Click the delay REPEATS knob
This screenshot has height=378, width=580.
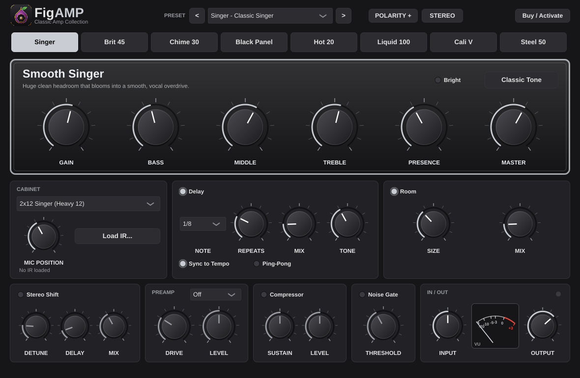point(251,223)
